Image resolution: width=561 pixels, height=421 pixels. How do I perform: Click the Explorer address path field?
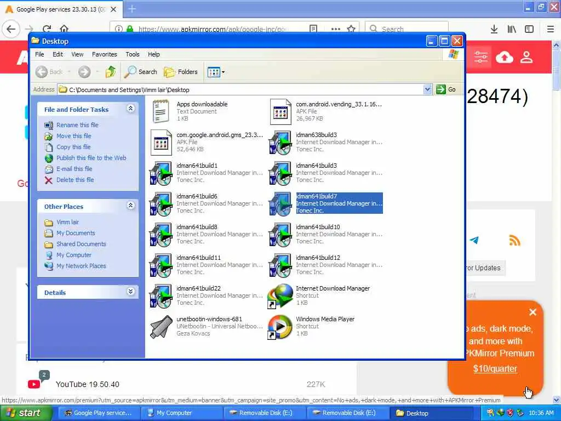point(240,89)
